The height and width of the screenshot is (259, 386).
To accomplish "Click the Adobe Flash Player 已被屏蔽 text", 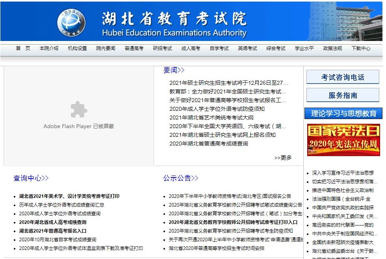I will pos(79,126).
